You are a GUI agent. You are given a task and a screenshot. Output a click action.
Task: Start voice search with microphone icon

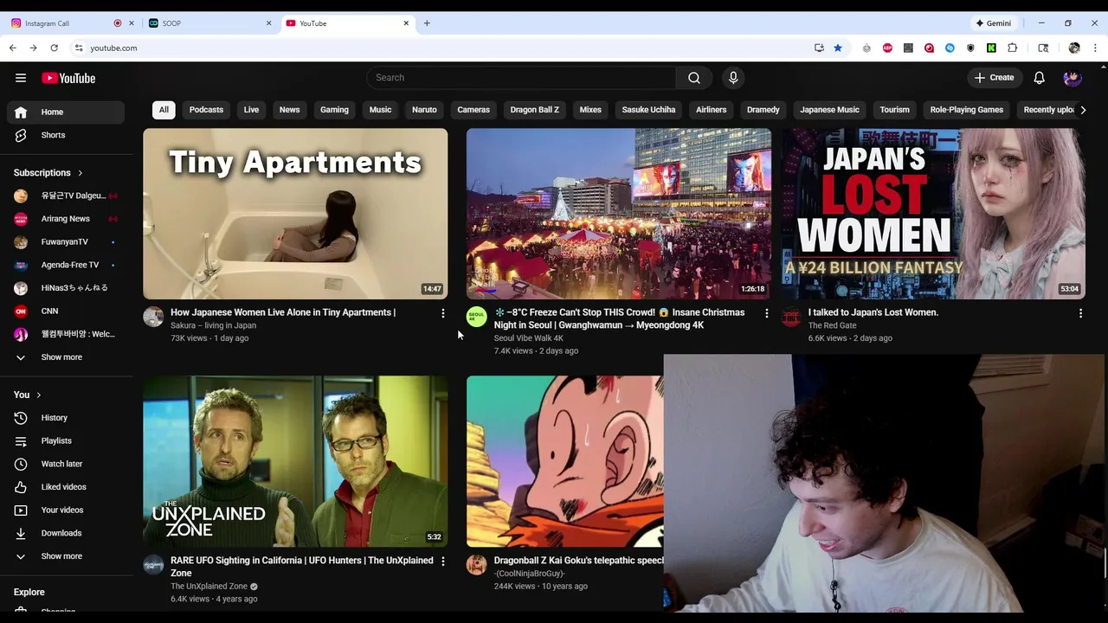pyautogui.click(x=733, y=78)
